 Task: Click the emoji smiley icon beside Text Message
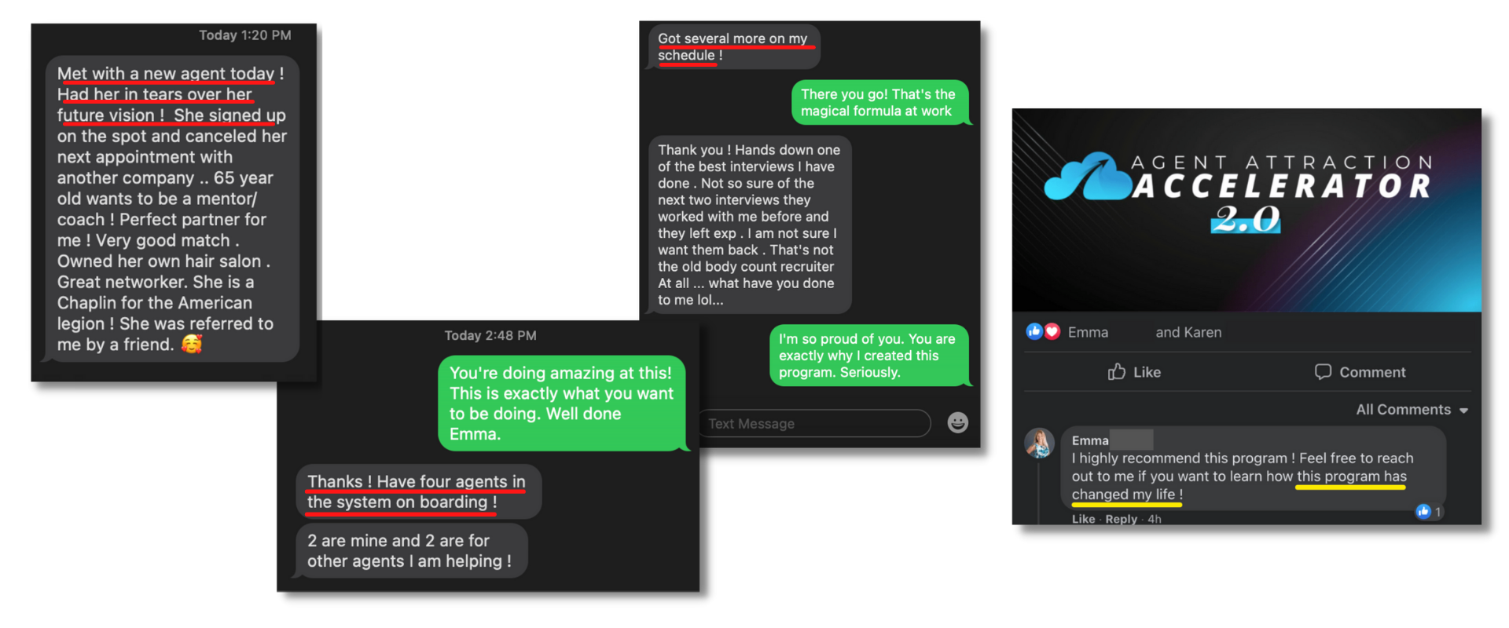tap(957, 422)
